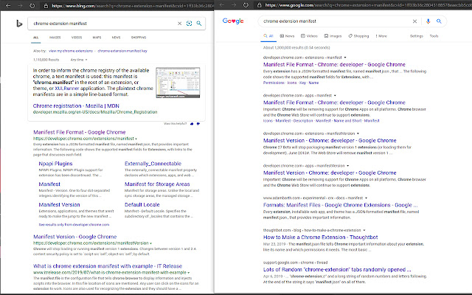Go back in the Google browser window
472x295 pixels.
click(x=222, y=5)
